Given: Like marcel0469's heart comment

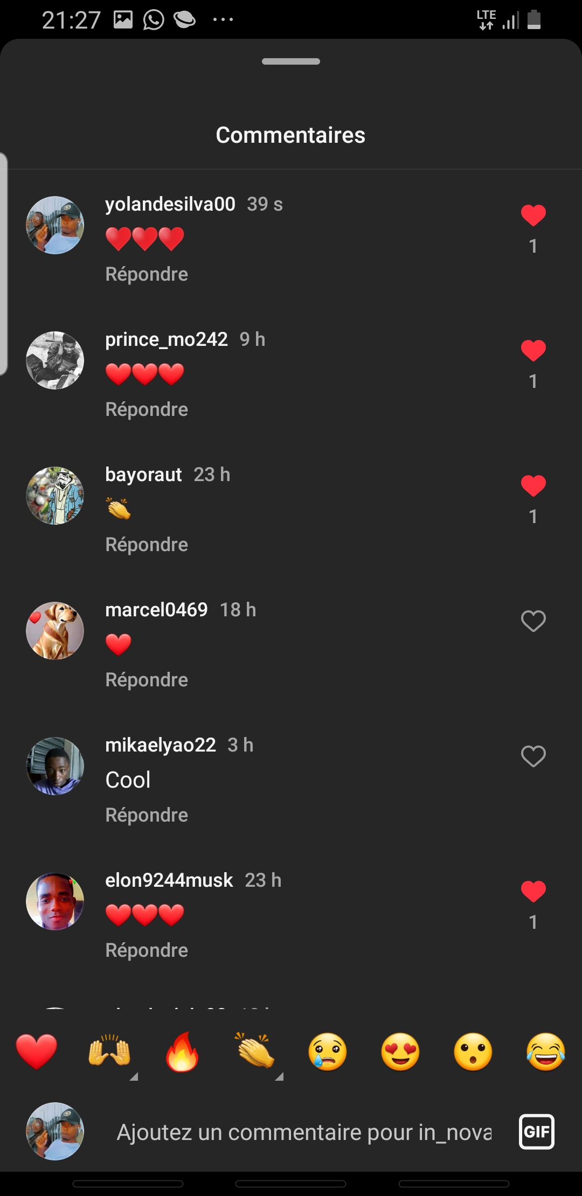Looking at the screenshot, I should point(533,621).
